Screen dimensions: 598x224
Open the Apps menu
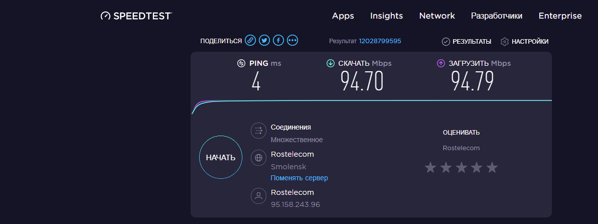click(343, 16)
